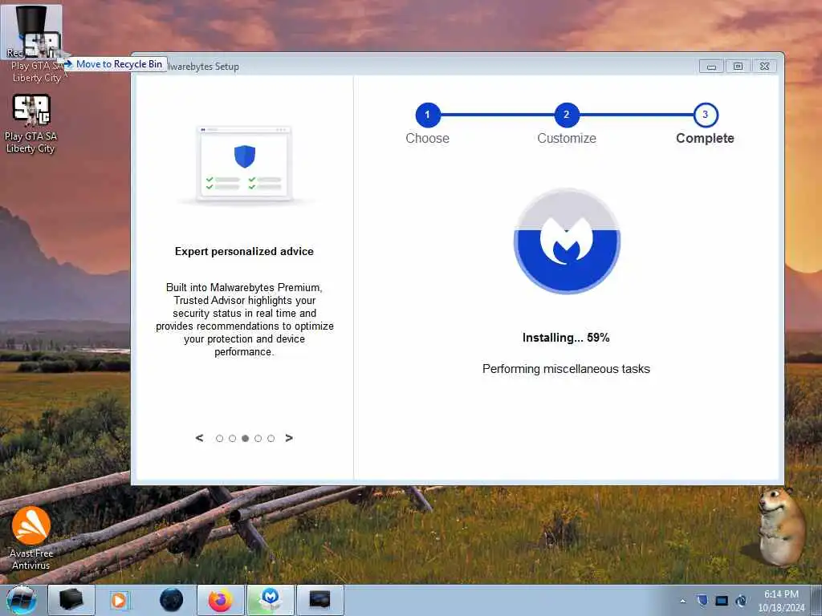Click the Choose step label
The image size is (822, 616).
pyautogui.click(x=427, y=138)
